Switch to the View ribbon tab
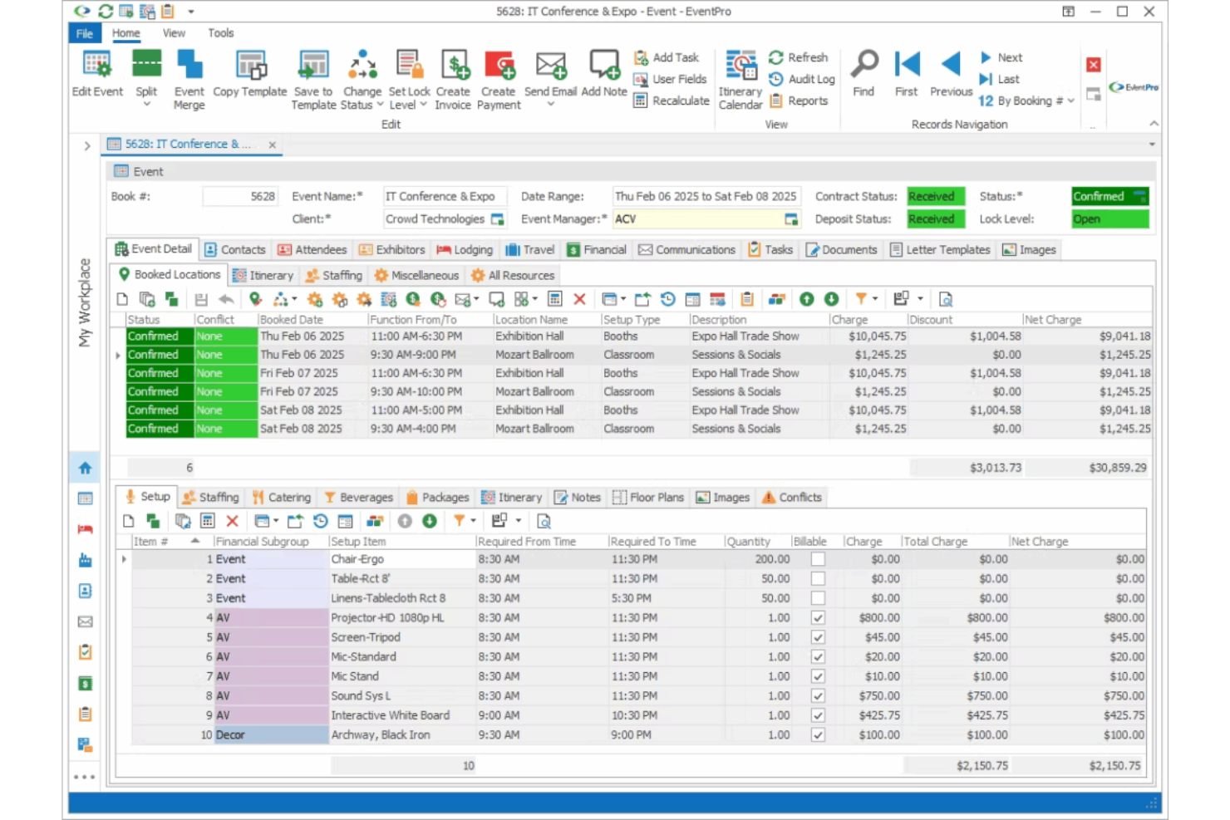The image size is (1230, 820). [174, 33]
